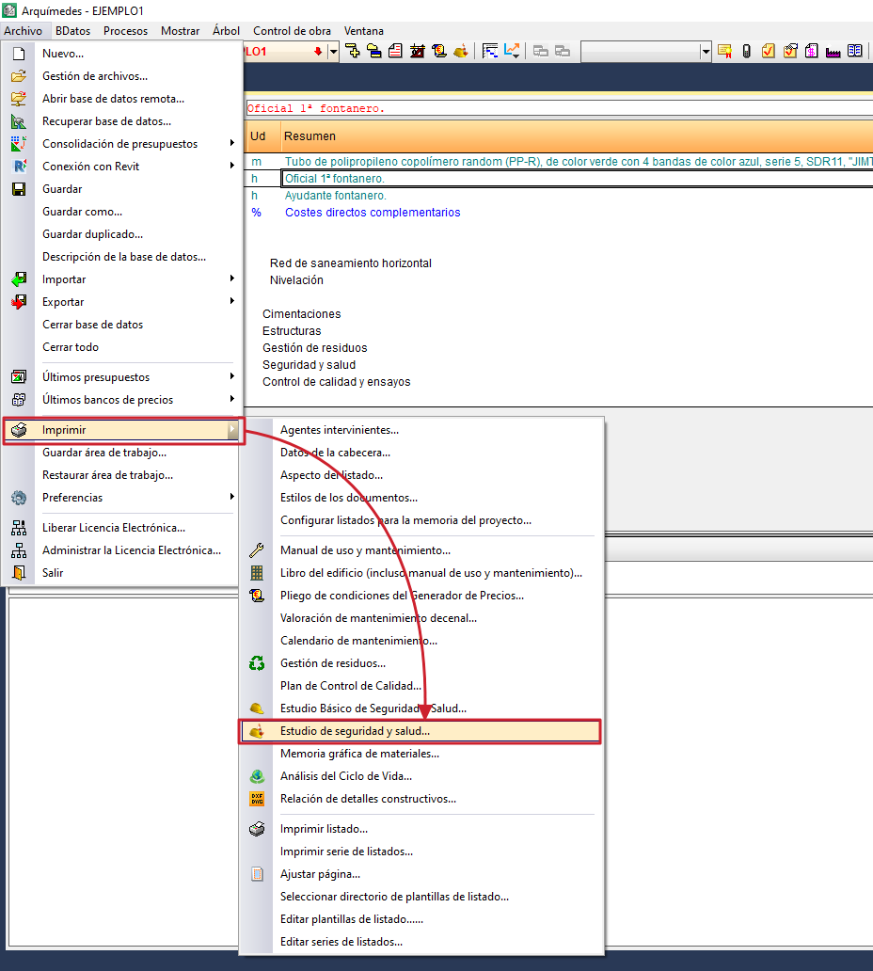Expand the Exportar submenu arrow
Viewport: 873px width, 971px height.
[231, 302]
